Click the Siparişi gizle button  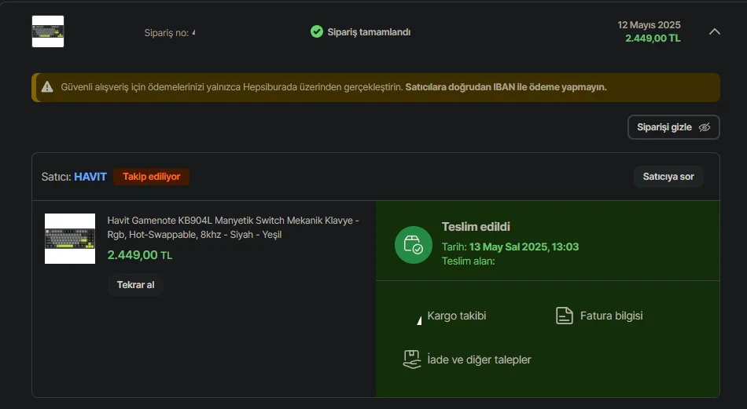674,127
